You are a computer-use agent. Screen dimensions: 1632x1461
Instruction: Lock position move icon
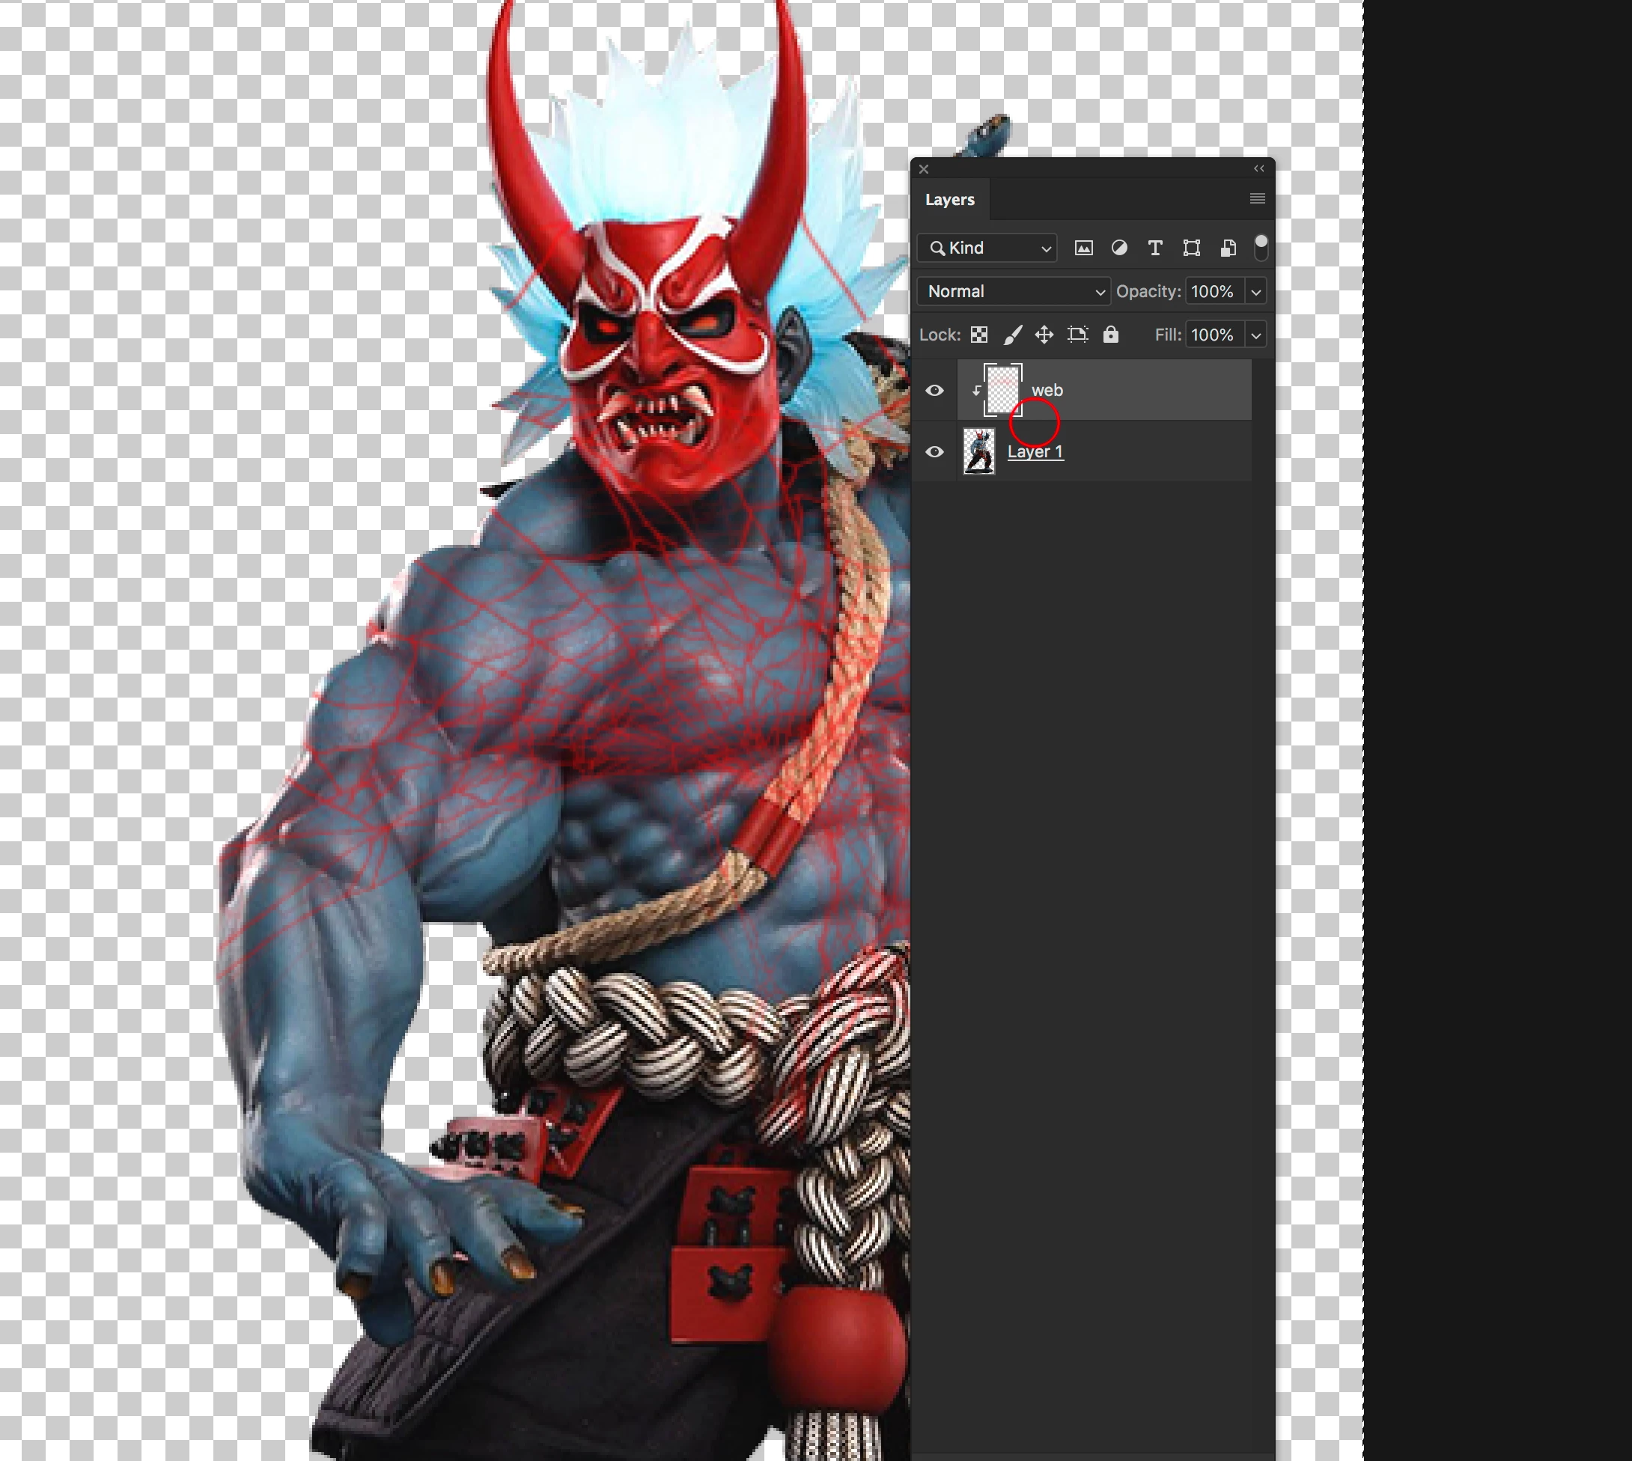coord(1044,335)
